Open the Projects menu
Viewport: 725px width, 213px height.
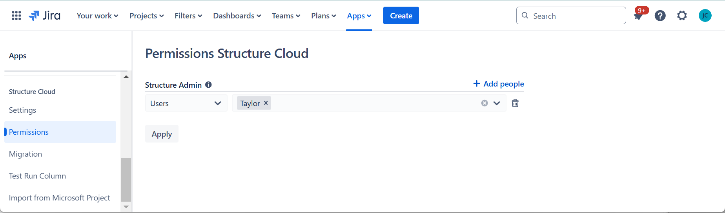tap(146, 16)
